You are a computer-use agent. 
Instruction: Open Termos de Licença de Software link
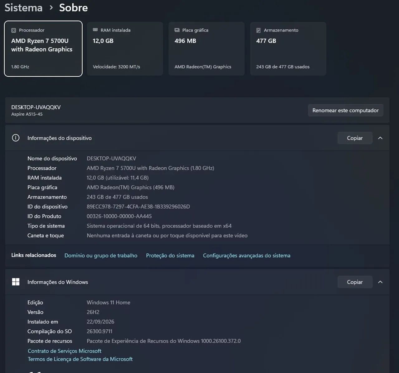(80, 359)
